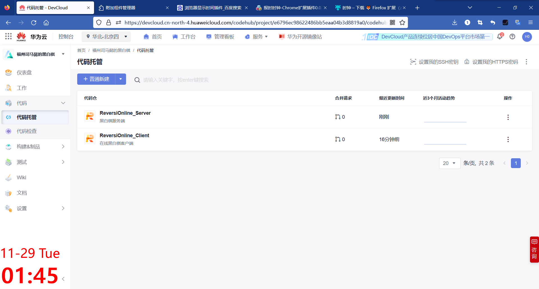Visit 华为开源镜像站

pyautogui.click(x=300, y=36)
